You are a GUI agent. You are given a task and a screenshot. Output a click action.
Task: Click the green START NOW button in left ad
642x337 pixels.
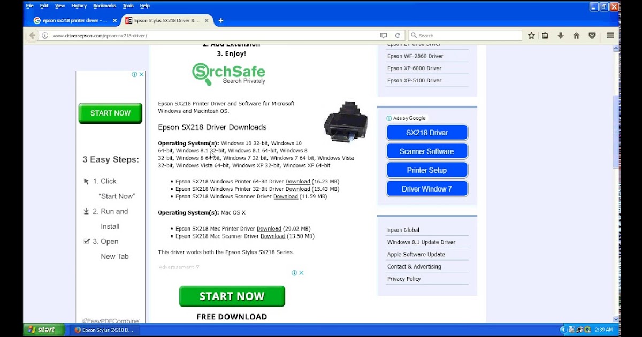pyautogui.click(x=110, y=113)
